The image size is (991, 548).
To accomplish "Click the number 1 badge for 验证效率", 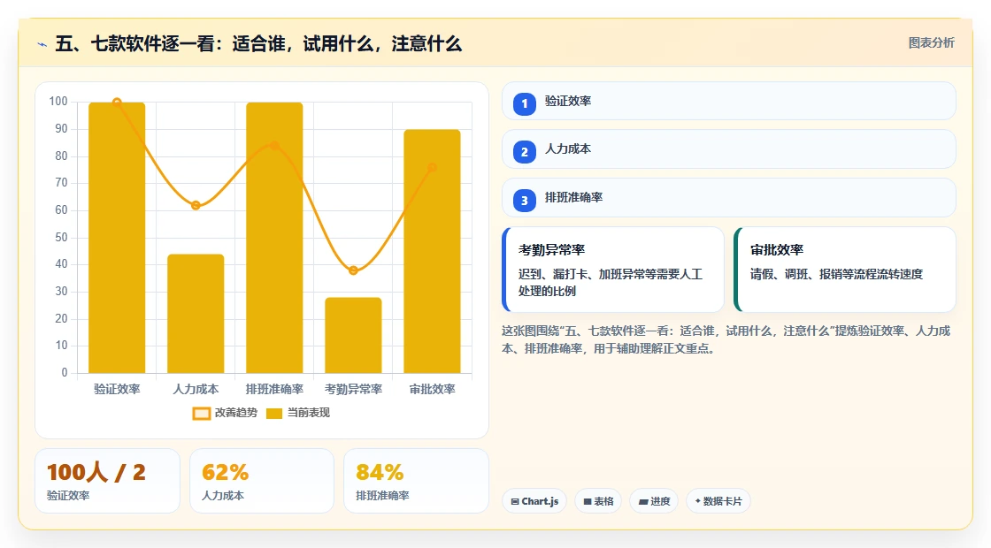I will [x=524, y=103].
